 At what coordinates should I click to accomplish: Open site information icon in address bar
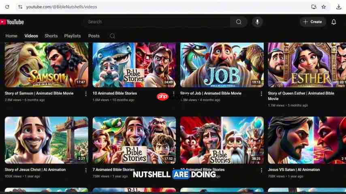coord(20,7)
